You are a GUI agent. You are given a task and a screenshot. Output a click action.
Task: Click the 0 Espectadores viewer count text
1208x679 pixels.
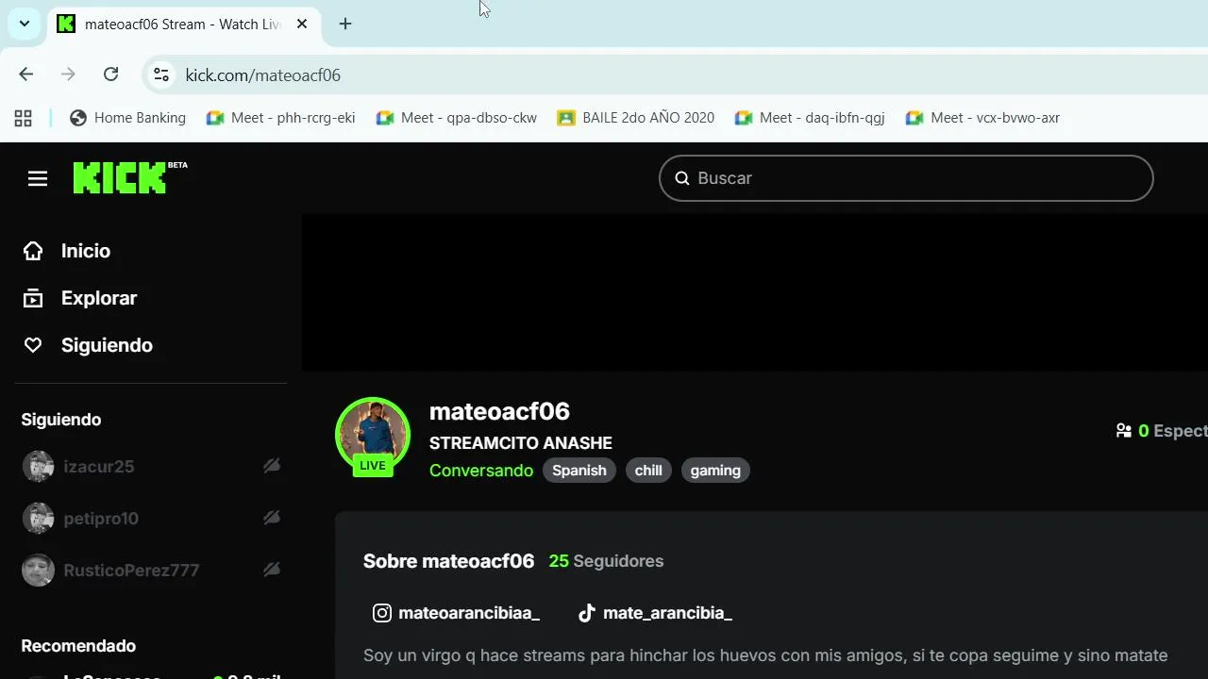click(x=1172, y=431)
